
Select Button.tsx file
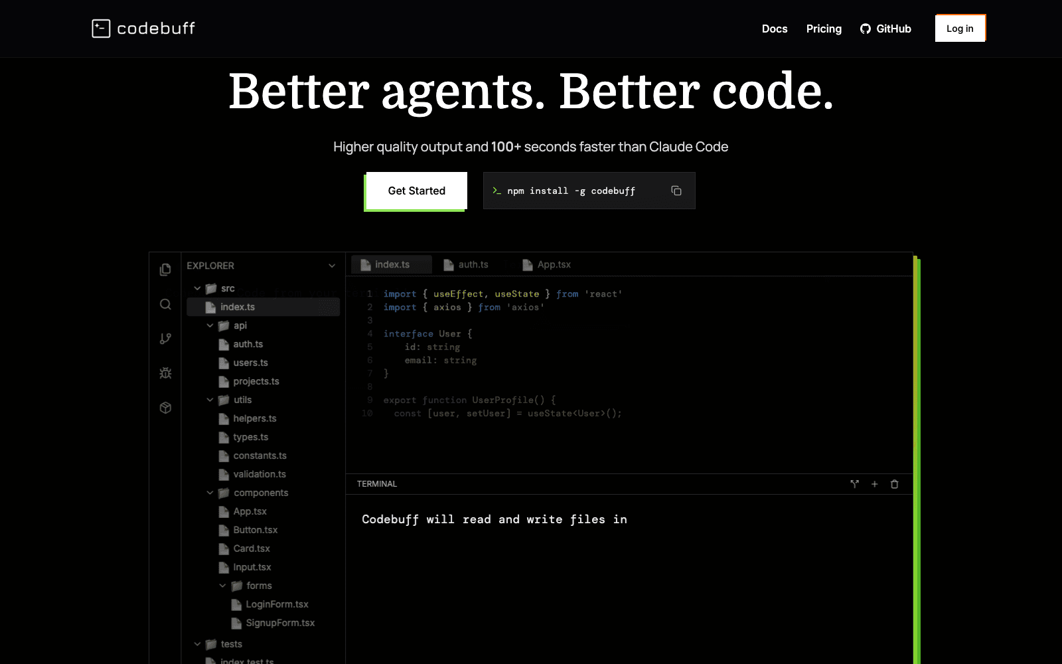pos(255,530)
